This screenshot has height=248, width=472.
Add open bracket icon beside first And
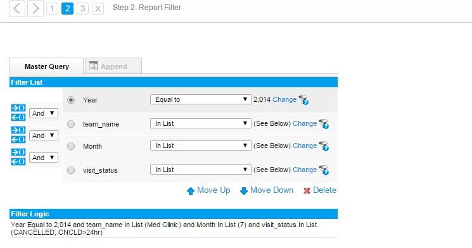coord(18,108)
